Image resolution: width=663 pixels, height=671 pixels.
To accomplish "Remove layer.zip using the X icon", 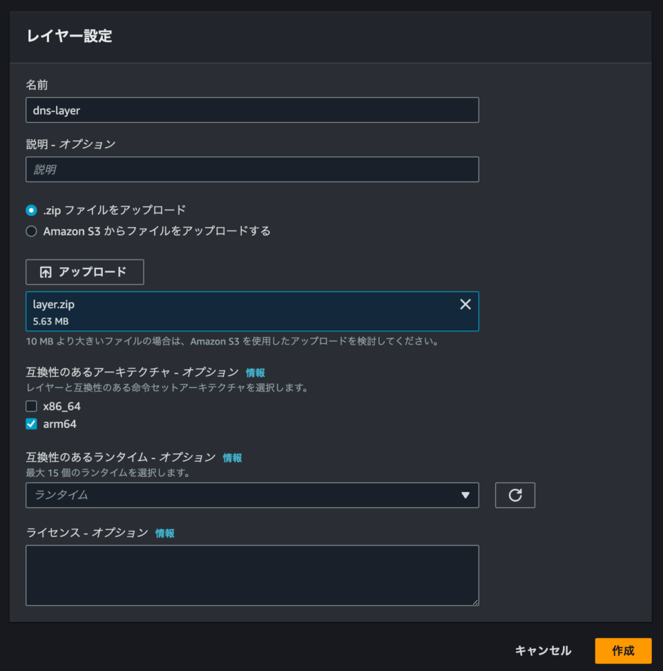I will click(x=465, y=304).
